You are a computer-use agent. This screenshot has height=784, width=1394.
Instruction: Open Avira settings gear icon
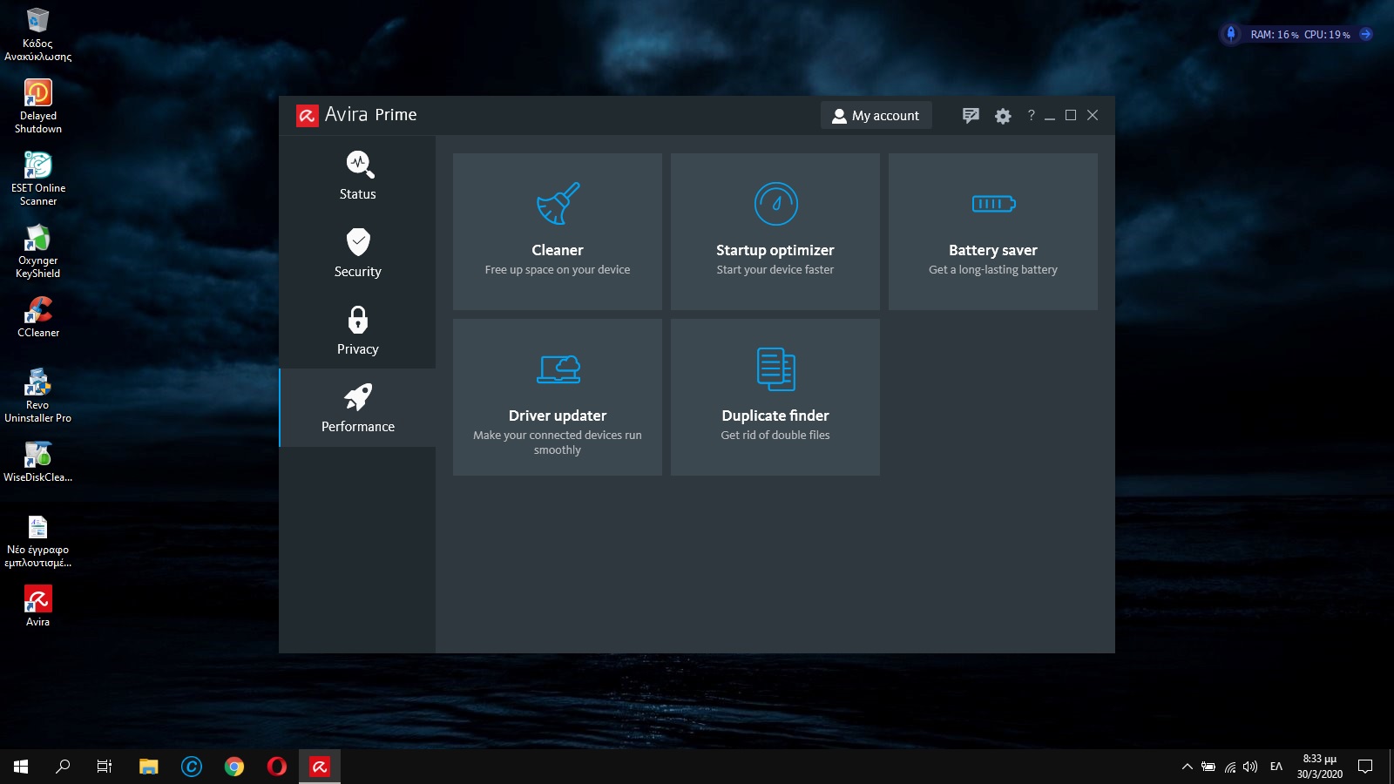1003,116
